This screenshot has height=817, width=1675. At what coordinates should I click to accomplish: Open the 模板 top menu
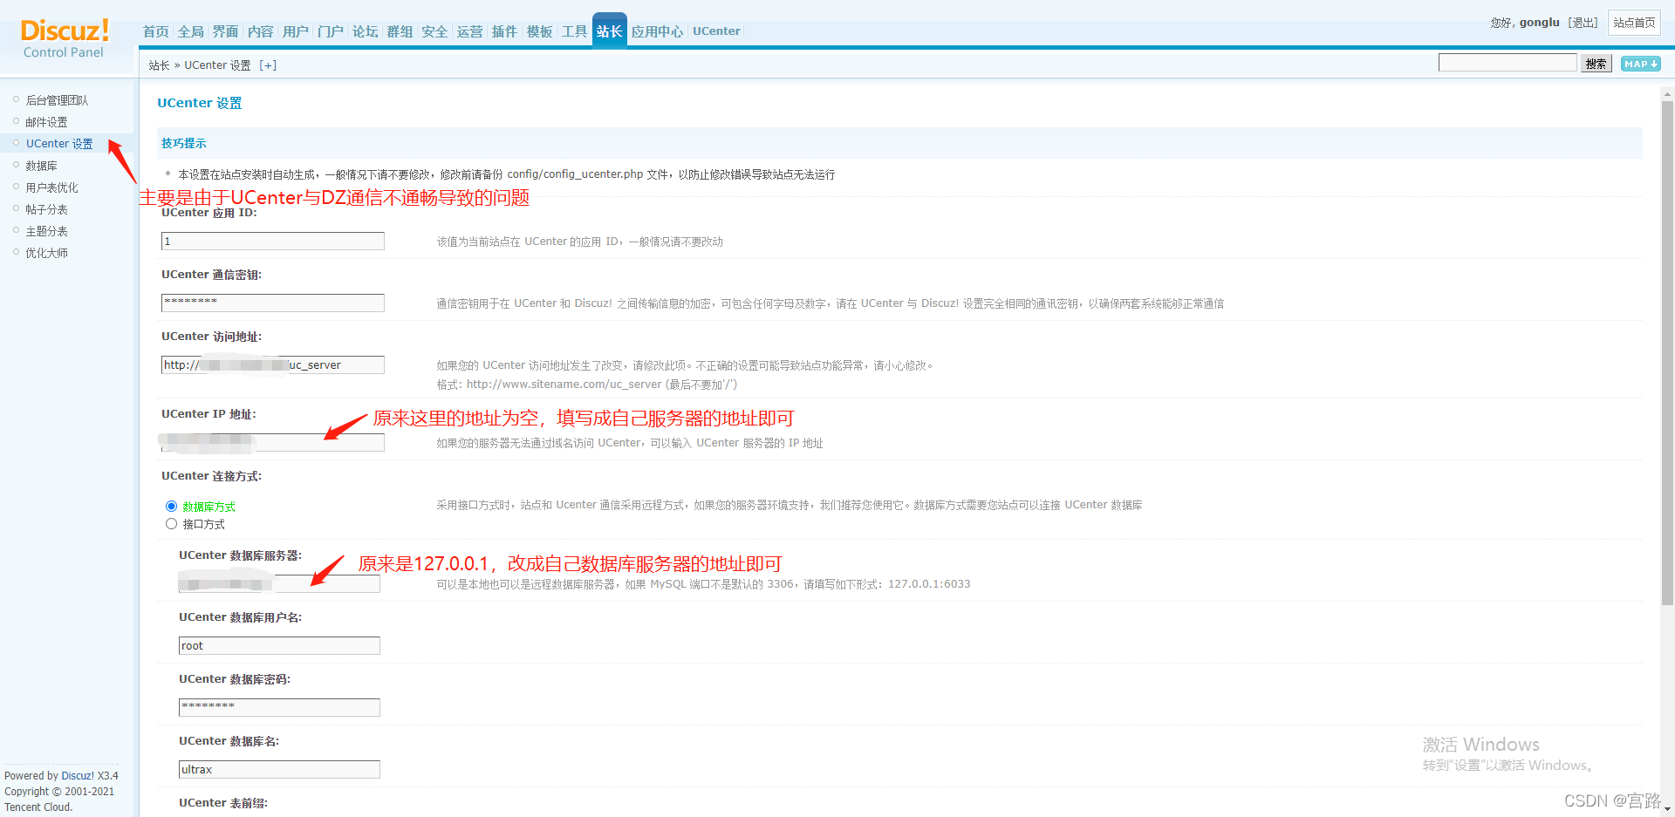(540, 31)
